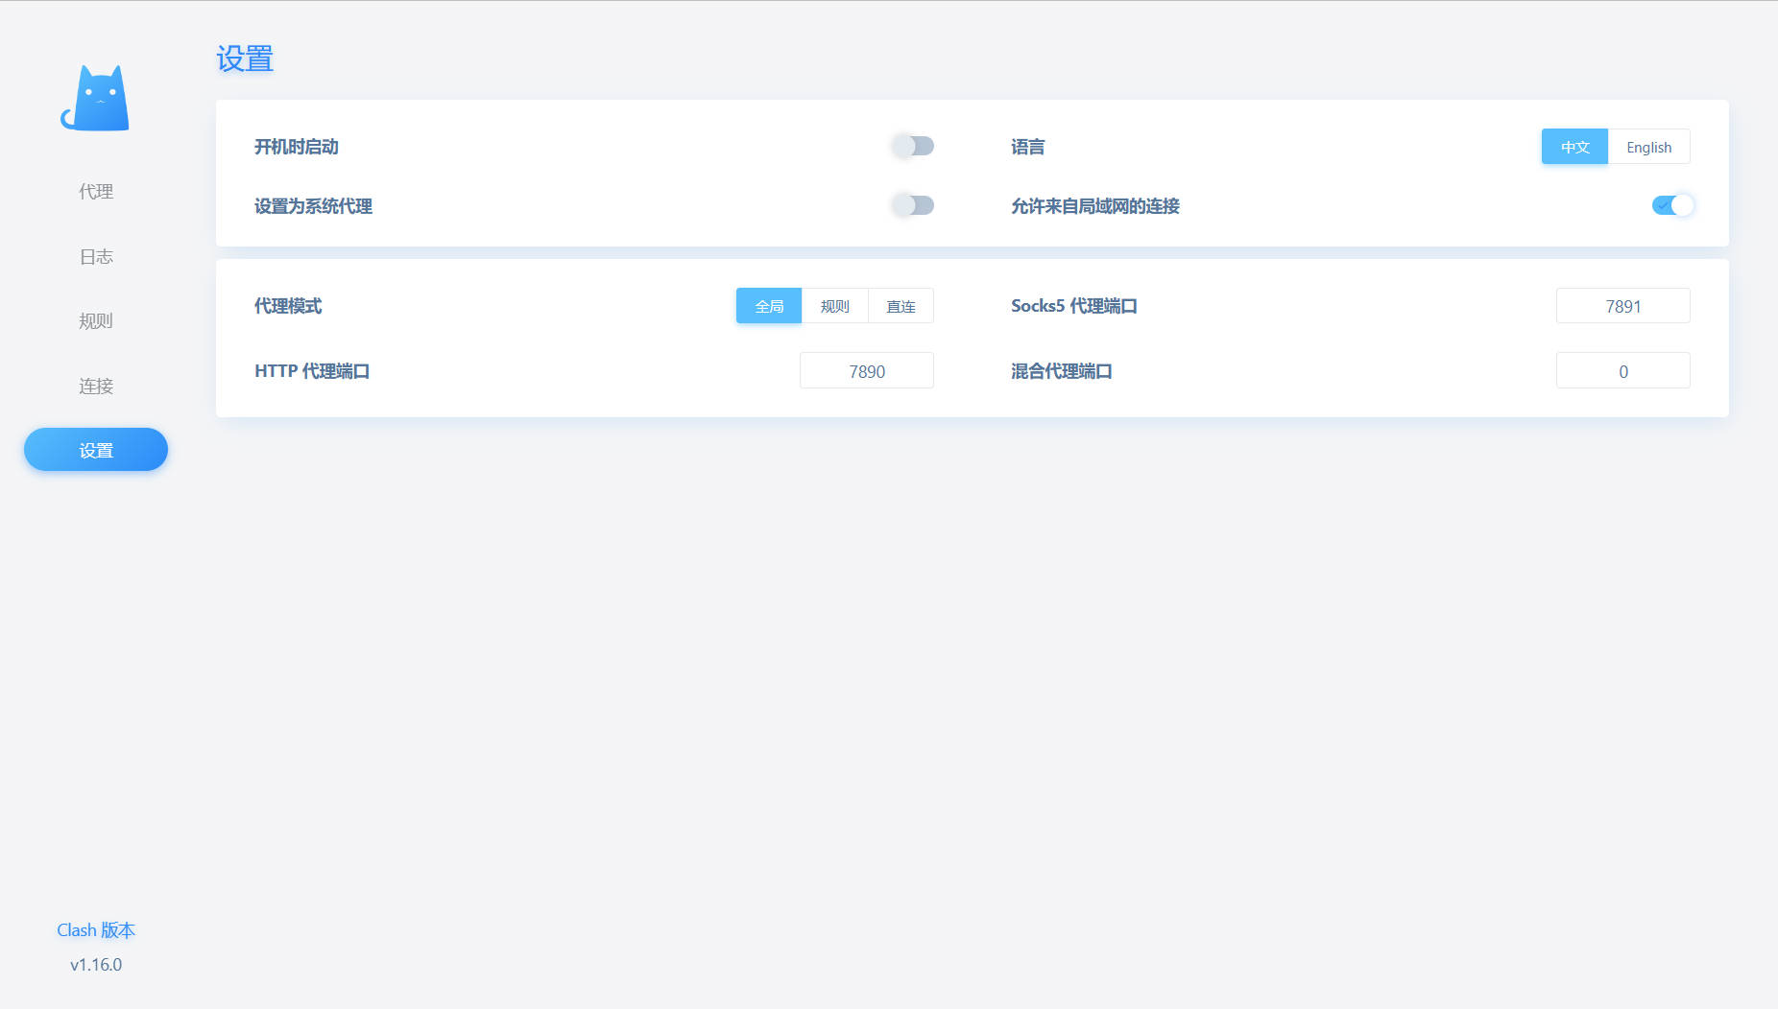Toggle 设置为系统代理 switch on

[912, 205]
